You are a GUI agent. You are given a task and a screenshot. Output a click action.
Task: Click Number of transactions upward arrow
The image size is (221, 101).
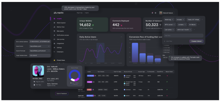click(x=160, y=25)
